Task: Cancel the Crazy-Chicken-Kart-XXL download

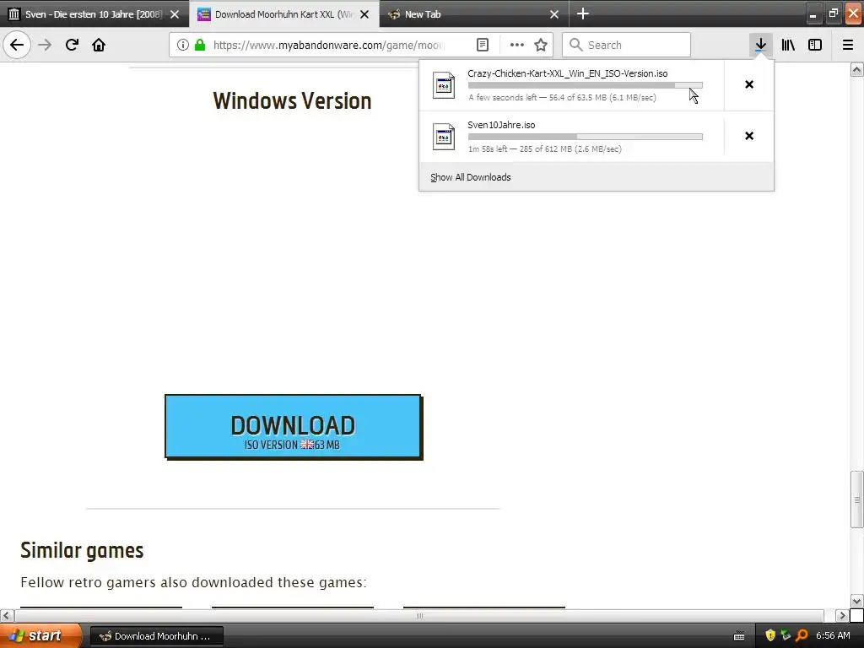Action: click(x=749, y=84)
